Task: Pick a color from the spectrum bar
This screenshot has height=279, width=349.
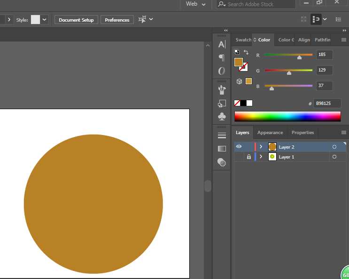Action: point(287,116)
